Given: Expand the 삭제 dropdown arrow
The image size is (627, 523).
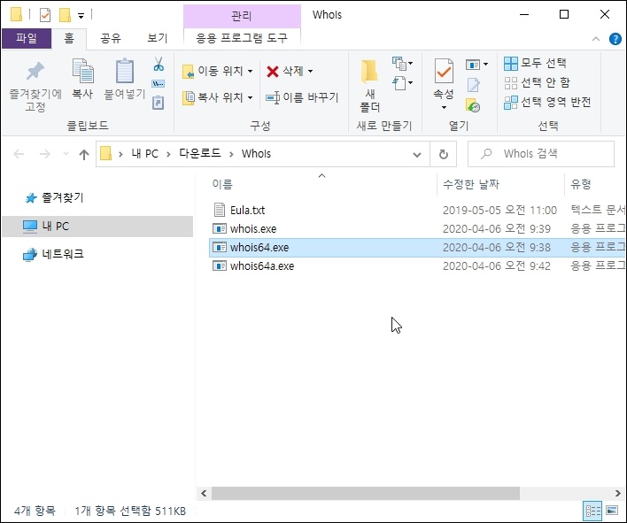Looking at the screenshot, I should (310, 72).
